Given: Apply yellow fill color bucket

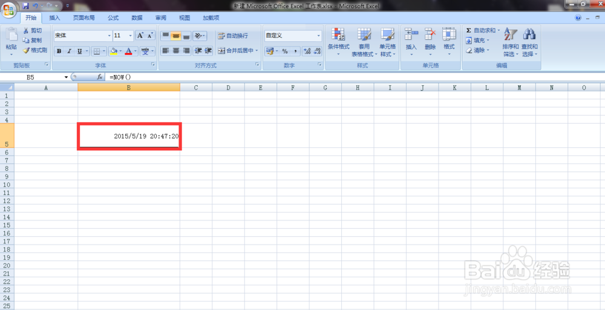Looking at the screenshot, I should (x=114, y=51).
